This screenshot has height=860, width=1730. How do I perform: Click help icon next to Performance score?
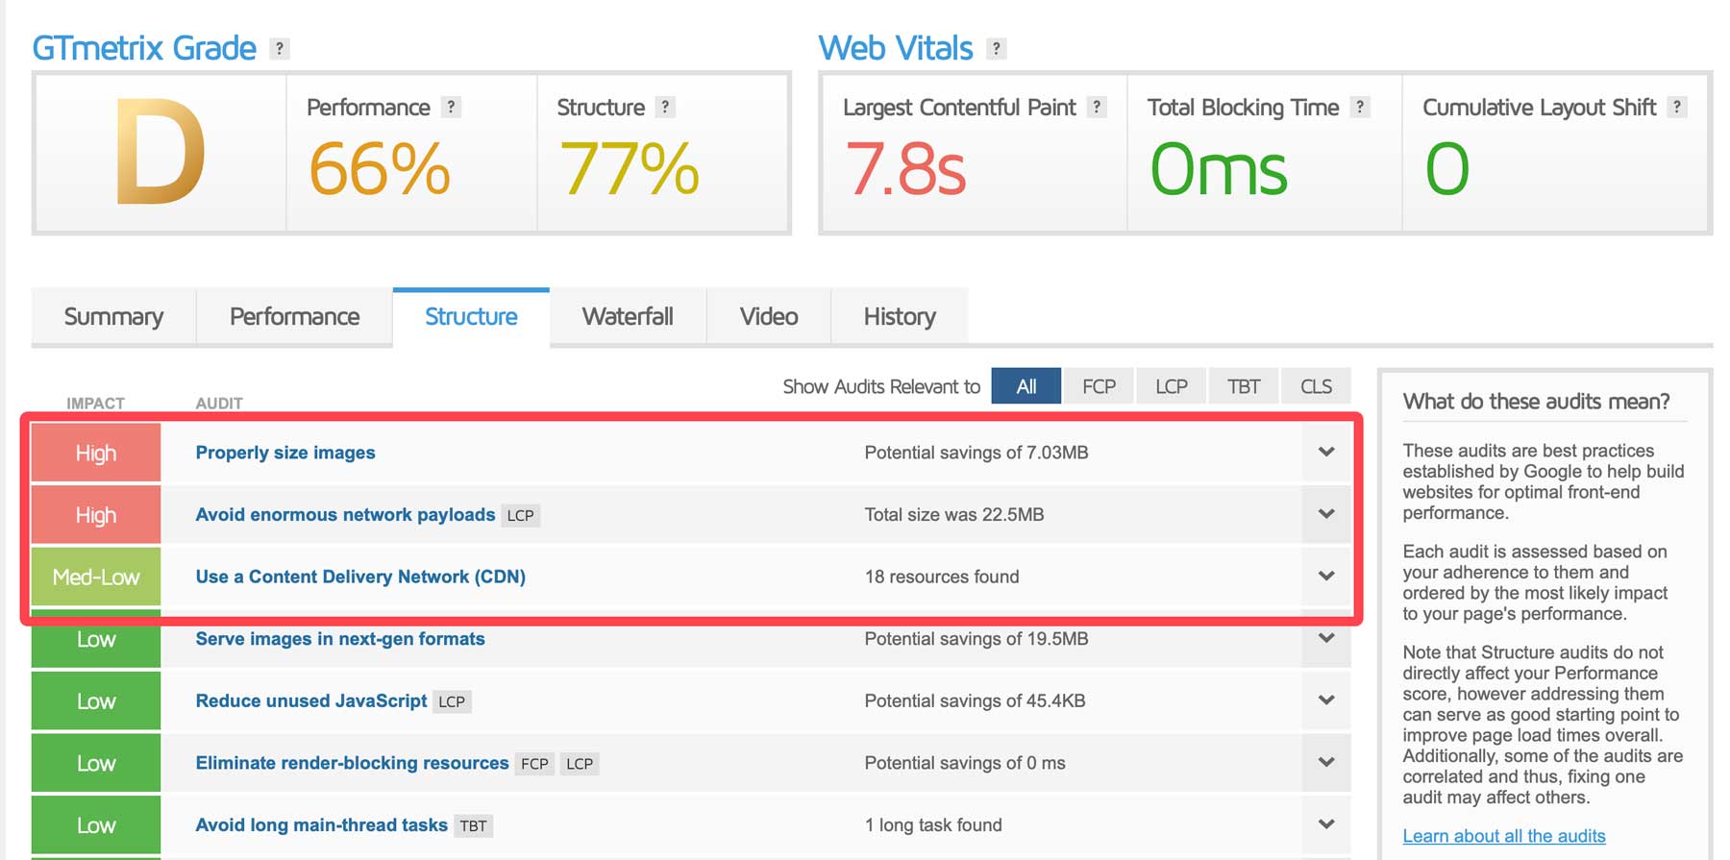click(451, 107)
